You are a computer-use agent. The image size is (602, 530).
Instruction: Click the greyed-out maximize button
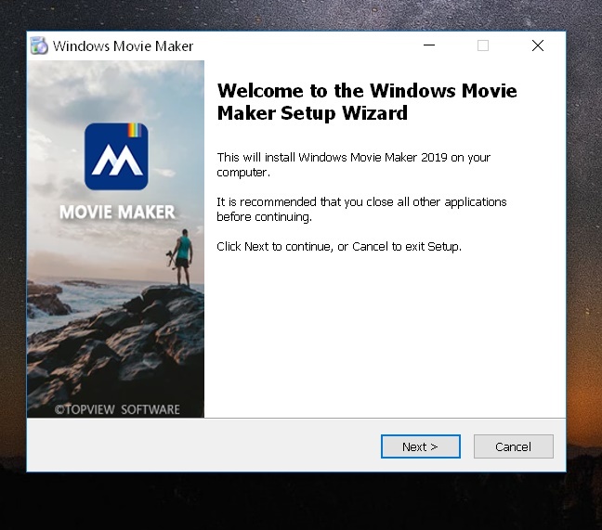[483, 45]
